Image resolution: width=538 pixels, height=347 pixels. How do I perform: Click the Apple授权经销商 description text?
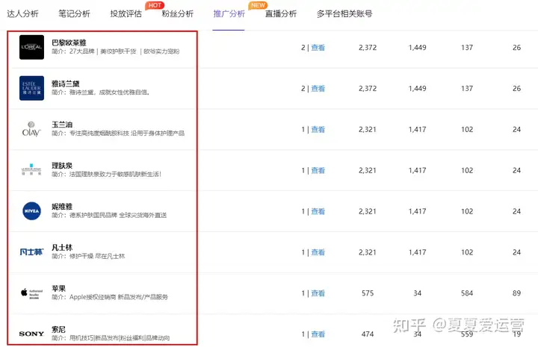(x=110, y=297)
